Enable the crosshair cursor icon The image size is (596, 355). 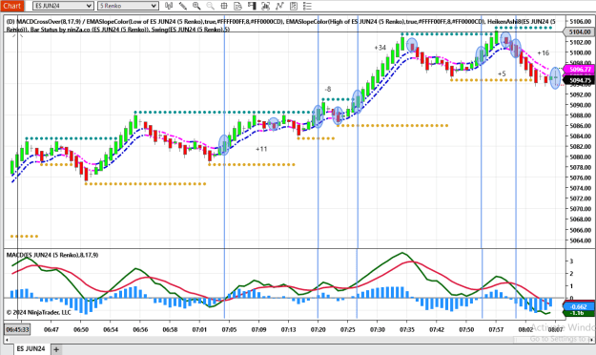point(224,6)
